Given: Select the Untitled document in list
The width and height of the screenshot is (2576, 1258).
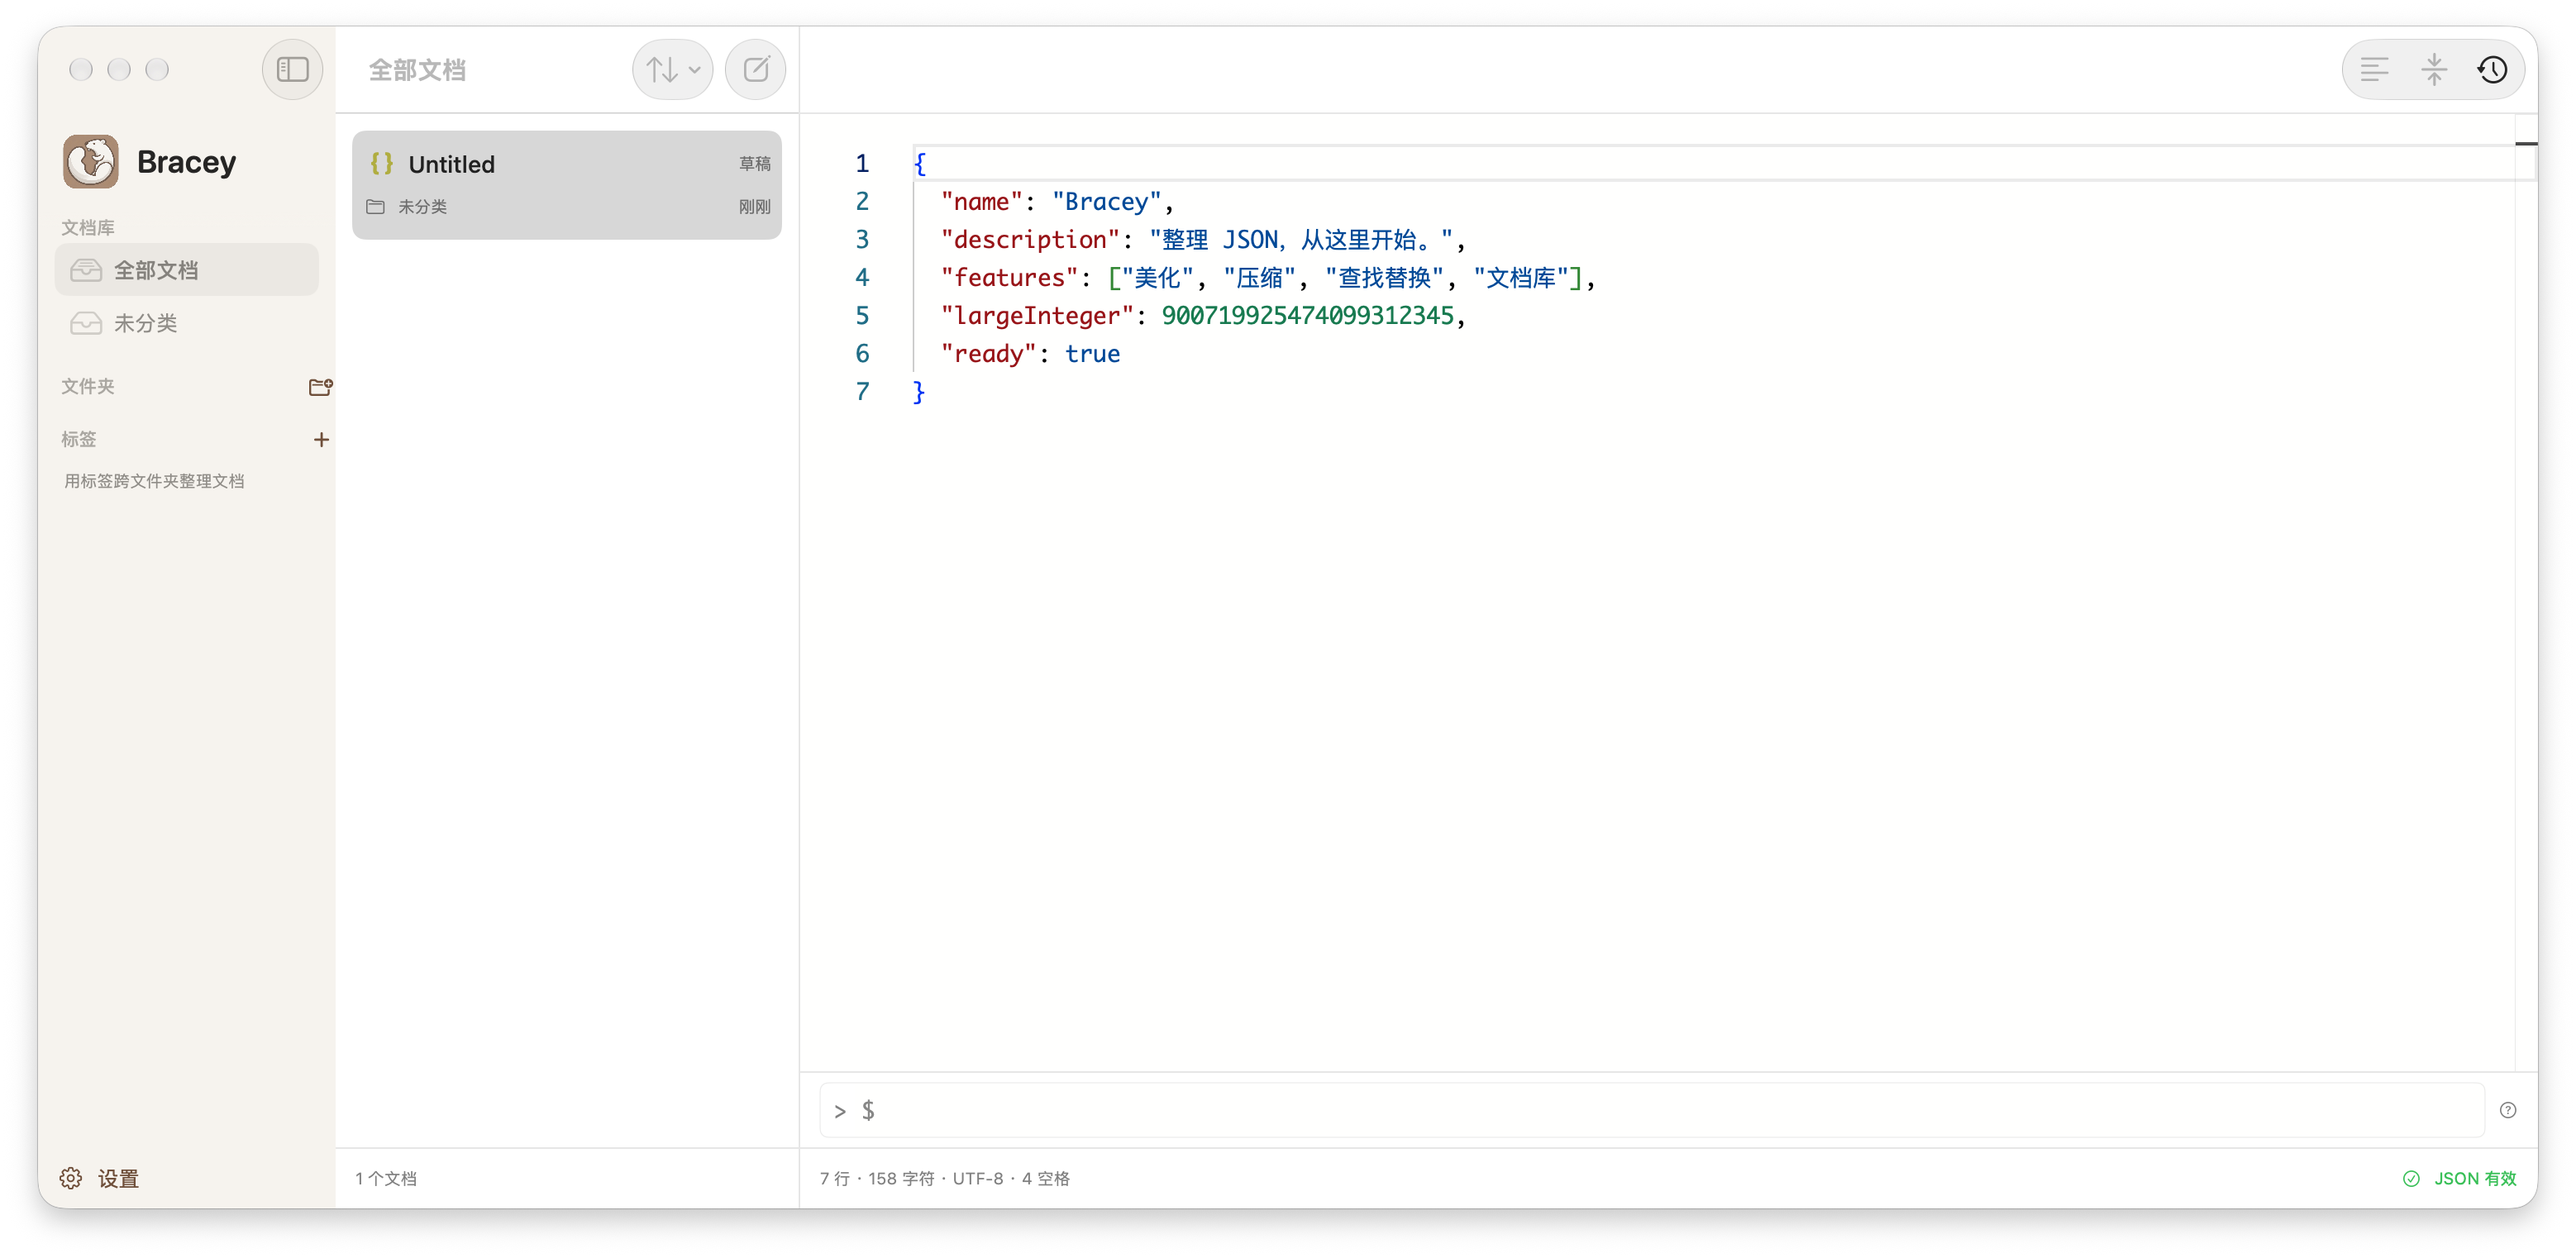Looking at the screenshot, I should [567, 185].
